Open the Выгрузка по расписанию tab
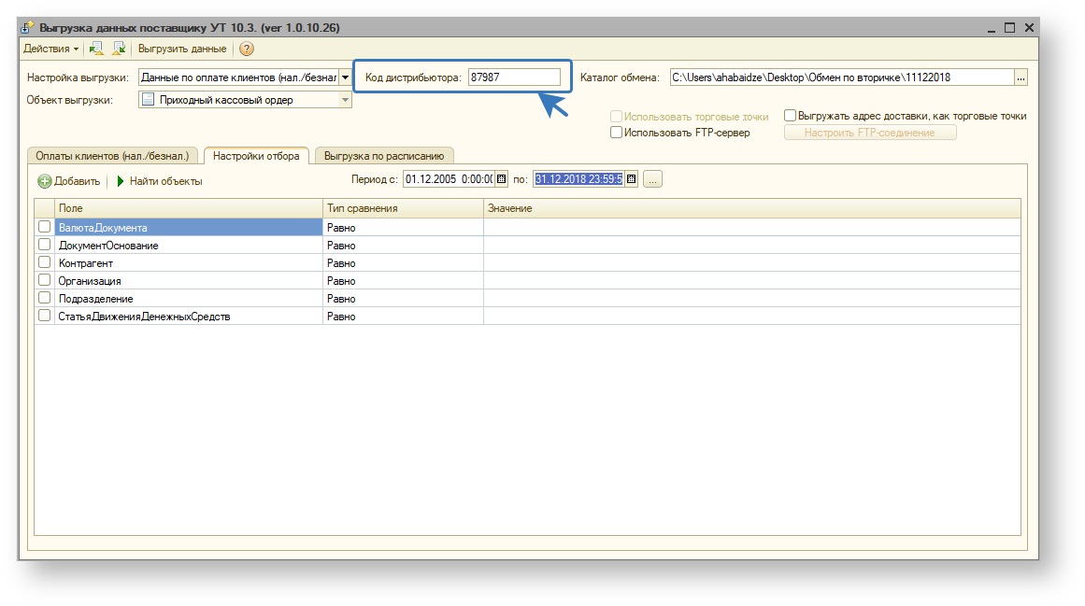Viewport: 1085px width, 606px height. click(x=383, y=156)
